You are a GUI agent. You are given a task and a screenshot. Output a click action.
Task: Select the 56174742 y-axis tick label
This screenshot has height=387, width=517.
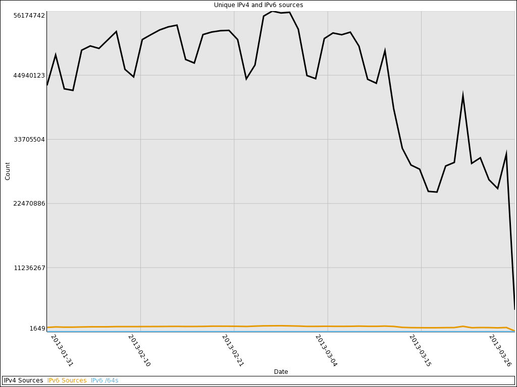pos(29,16)
